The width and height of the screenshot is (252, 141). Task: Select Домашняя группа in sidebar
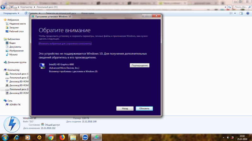click(15, 62)
